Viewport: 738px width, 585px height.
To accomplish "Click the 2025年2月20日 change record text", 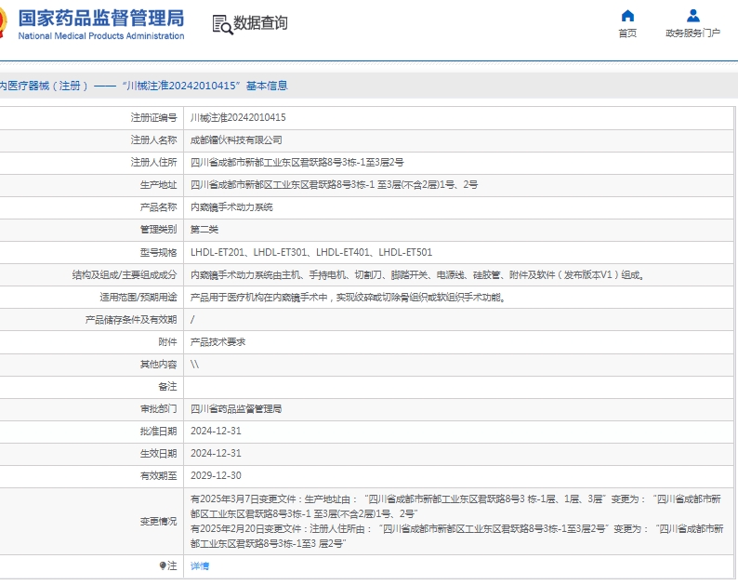I will 456,536.
